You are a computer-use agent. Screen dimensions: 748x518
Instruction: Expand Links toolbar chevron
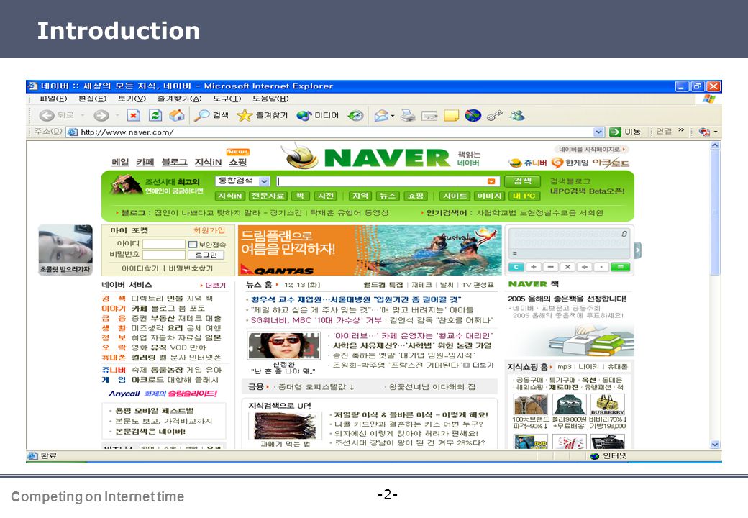coord(680,130)
